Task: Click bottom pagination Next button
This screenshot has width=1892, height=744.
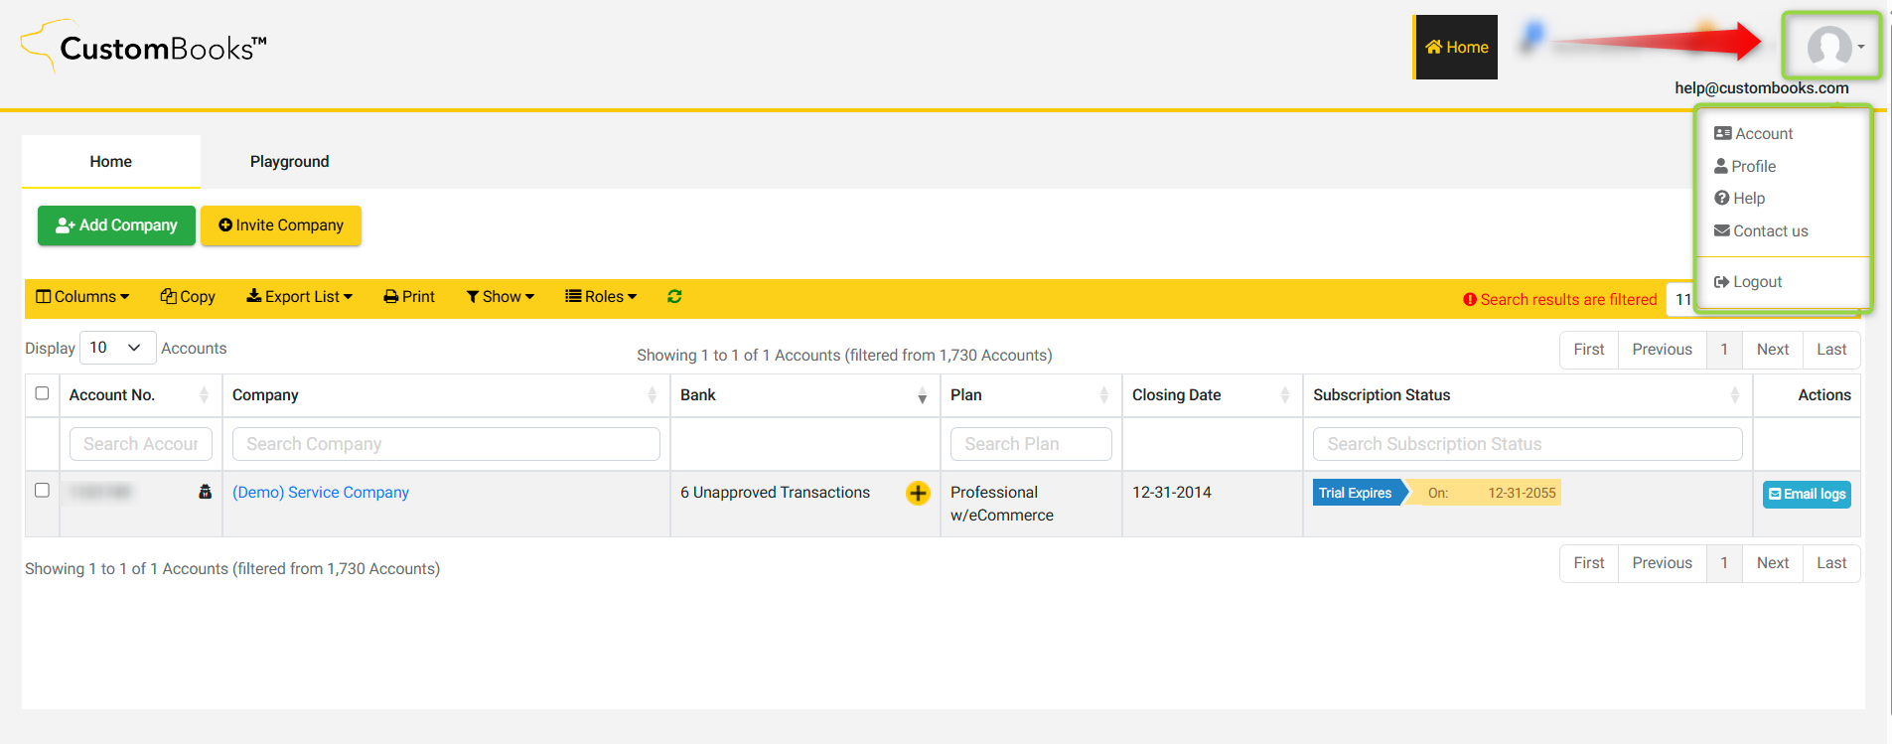Action: tap(1772, 562)
